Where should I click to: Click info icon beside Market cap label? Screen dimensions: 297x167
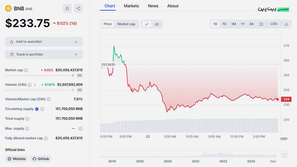(26, 70)
